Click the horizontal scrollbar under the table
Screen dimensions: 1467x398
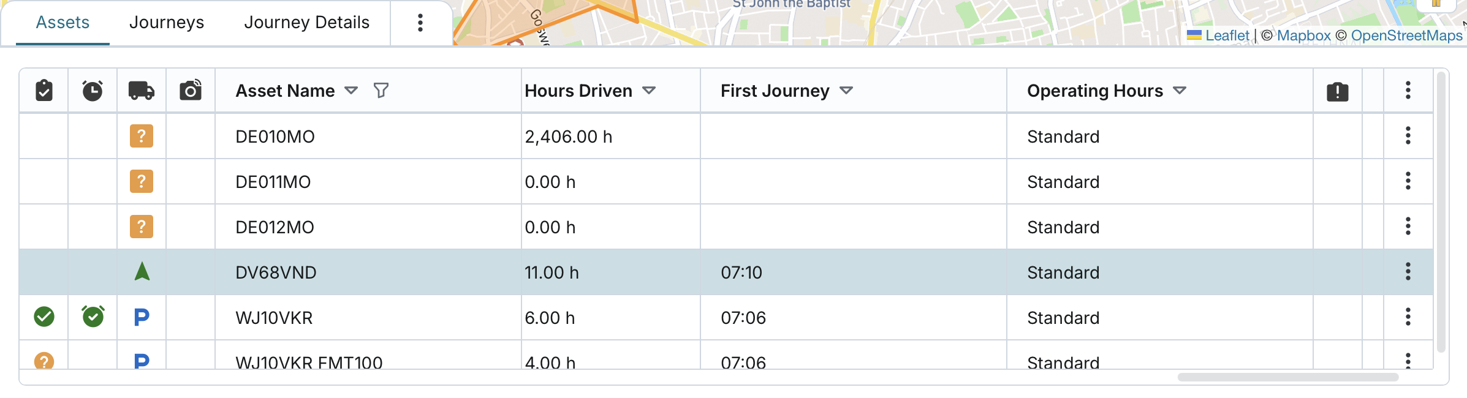(x=1287, y=377)
